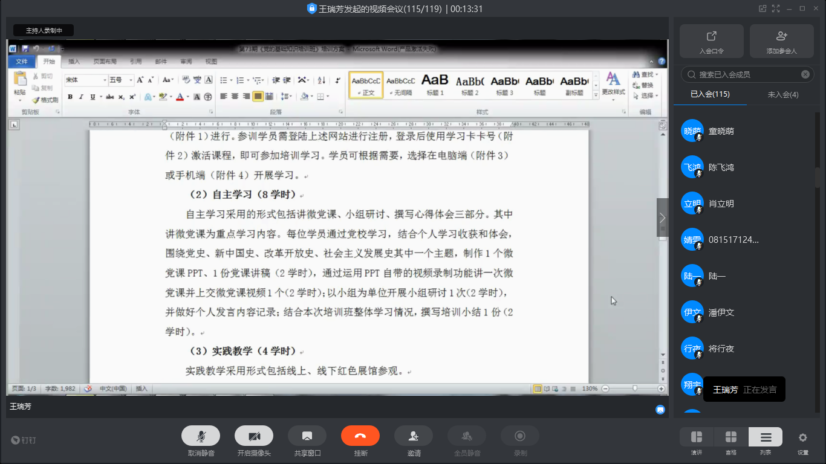Select the 列表 list layout
826x464 pixels.
click(766, 437)
